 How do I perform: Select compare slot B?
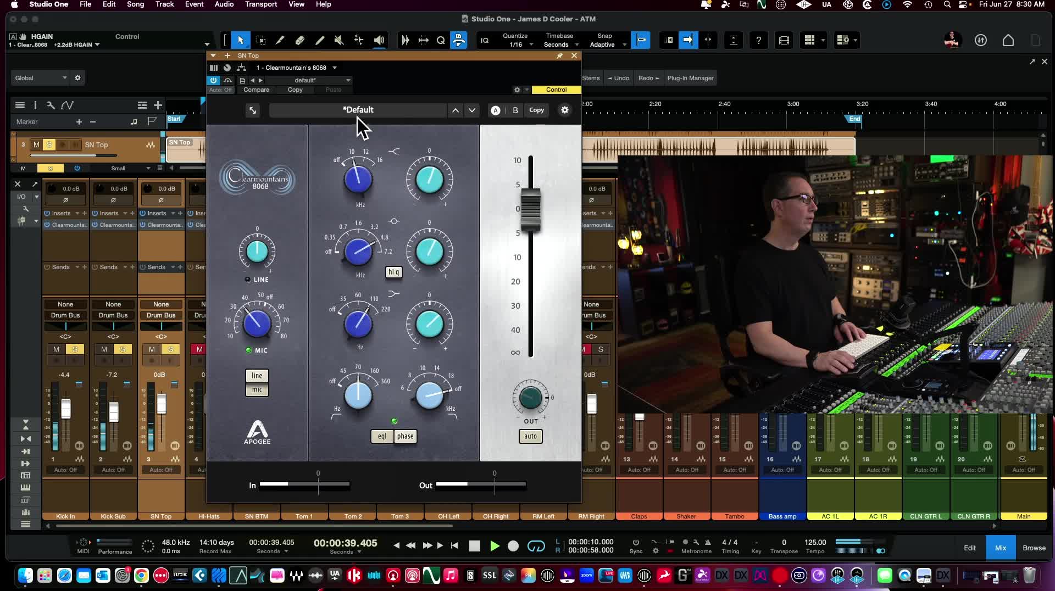(515, 110)
